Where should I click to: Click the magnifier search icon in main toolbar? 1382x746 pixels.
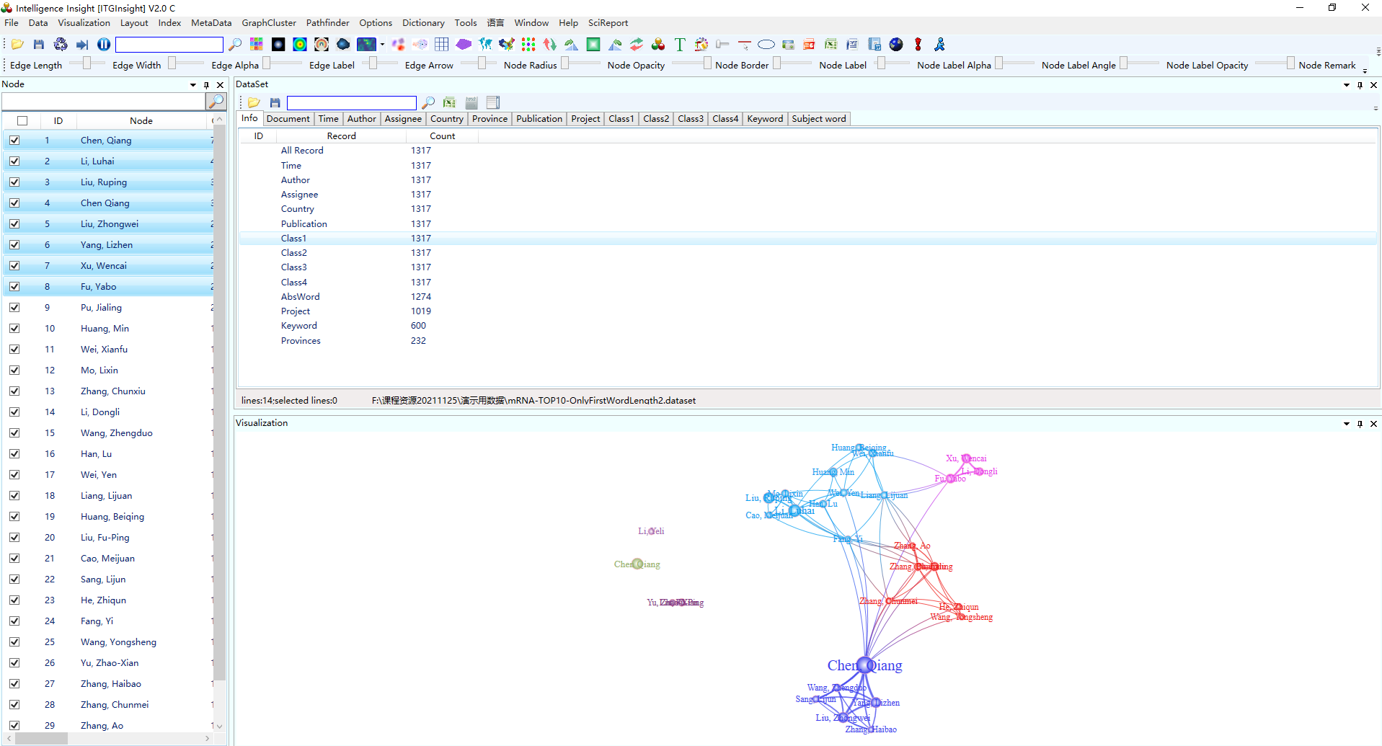[x=235, y=45]
